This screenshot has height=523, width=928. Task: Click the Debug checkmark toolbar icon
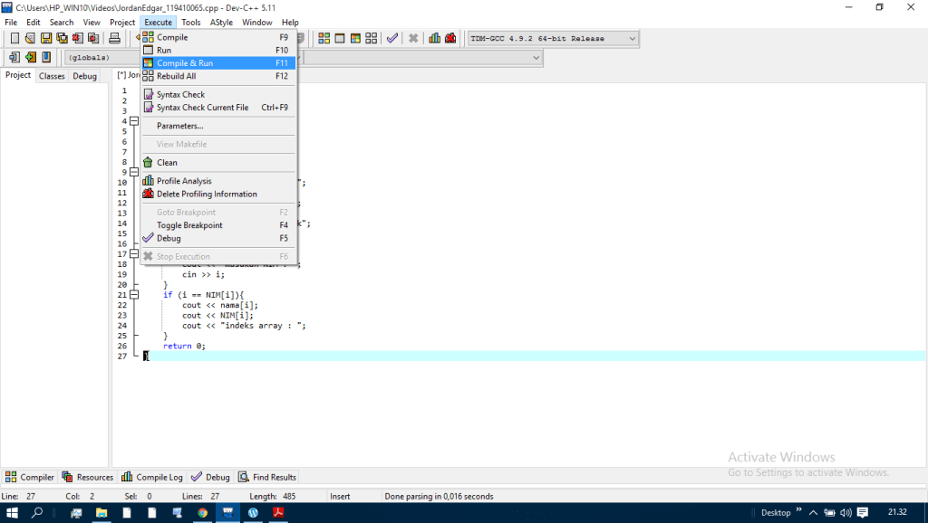coord(391,39)
